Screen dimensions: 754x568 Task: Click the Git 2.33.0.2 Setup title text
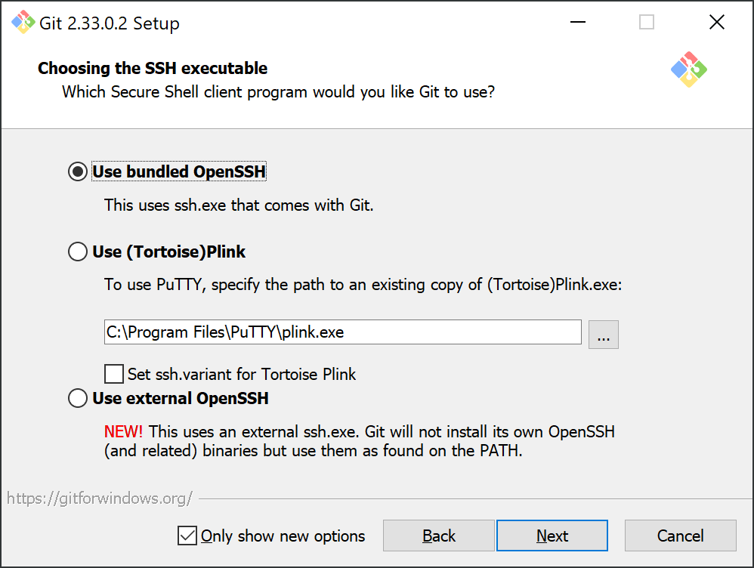109,23
